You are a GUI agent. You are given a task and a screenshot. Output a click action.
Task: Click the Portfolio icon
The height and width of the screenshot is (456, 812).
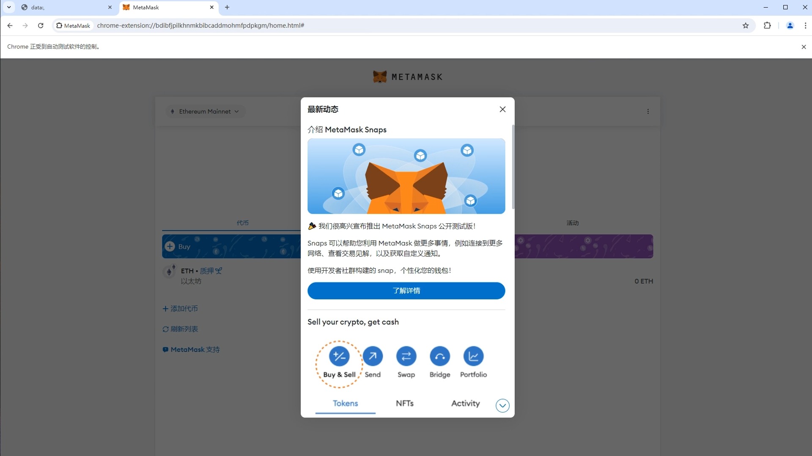coord(474,356)
